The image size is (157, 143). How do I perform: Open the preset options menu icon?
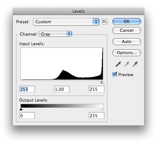pyautogui.click(x=105, y=22)
